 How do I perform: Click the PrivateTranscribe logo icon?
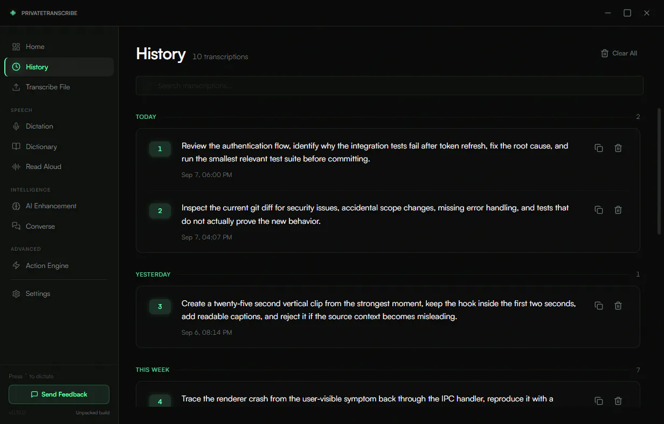point(13,13)
